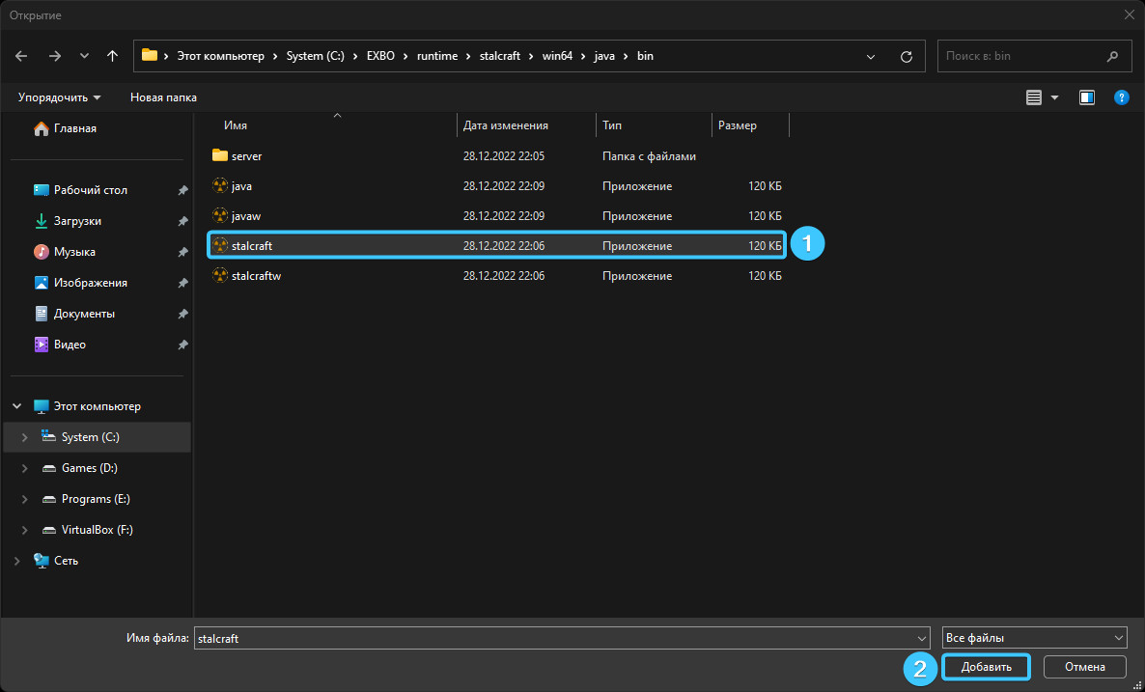
Task: Click the Отмена button
Action: coord(1085,667)
